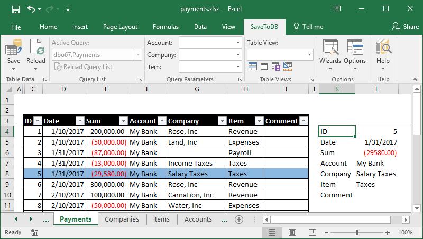Open the Wizards menu
This screenshot has height=239, width=423.
click(330, 54)
